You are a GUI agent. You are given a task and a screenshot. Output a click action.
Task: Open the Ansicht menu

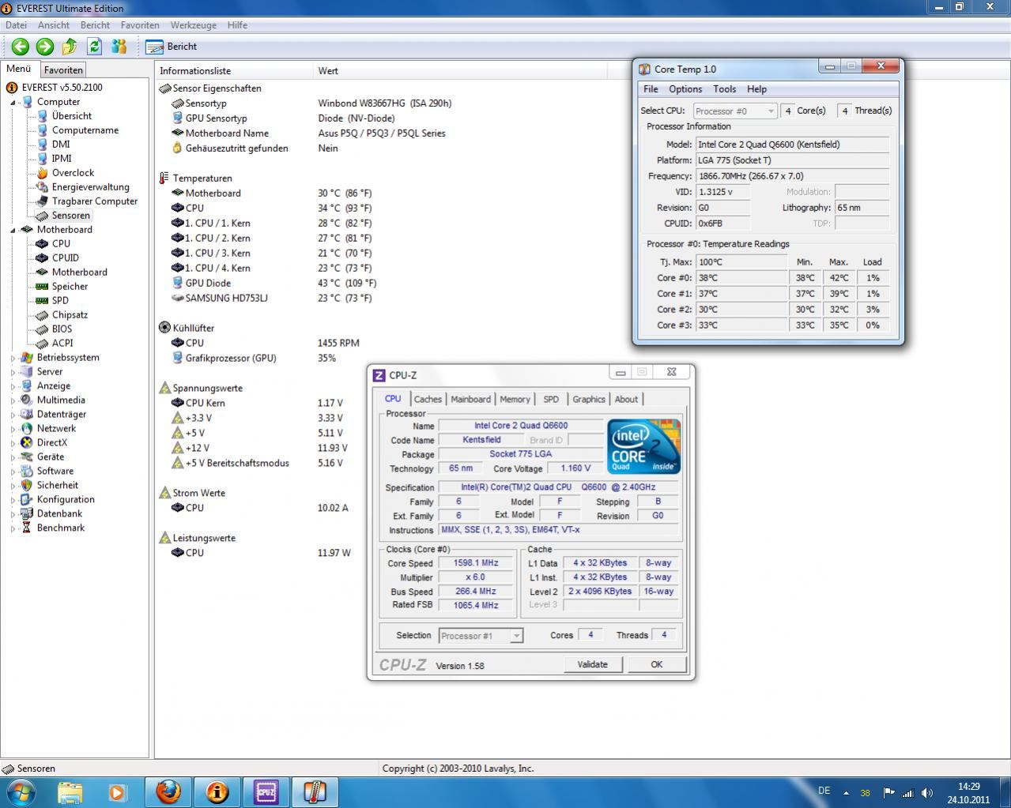pos(54,25)
